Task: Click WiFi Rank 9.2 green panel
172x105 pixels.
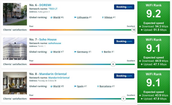Action: click(x=154, y=17)
